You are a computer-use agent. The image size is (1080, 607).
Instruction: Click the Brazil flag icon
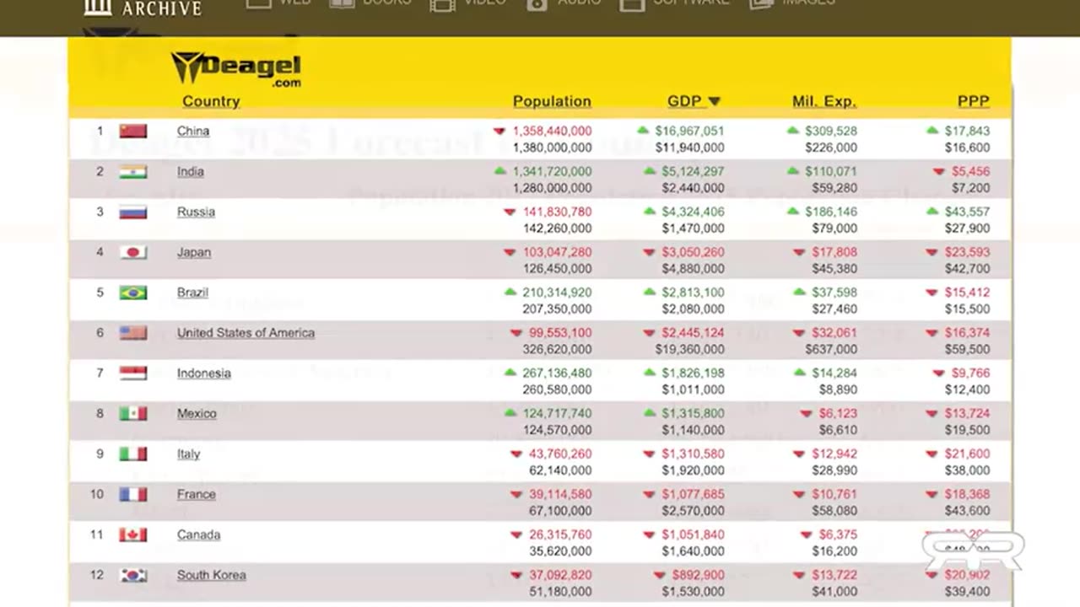click(x=133, y=293)
